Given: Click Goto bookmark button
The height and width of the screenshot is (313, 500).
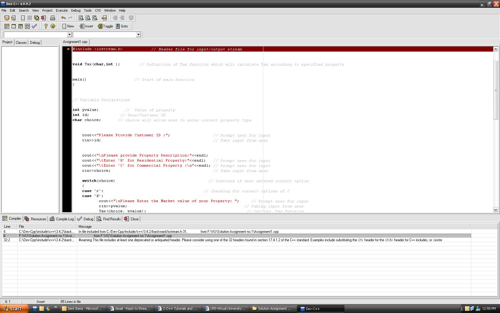Looking at the screenshot, I should (x=122, y=26).
